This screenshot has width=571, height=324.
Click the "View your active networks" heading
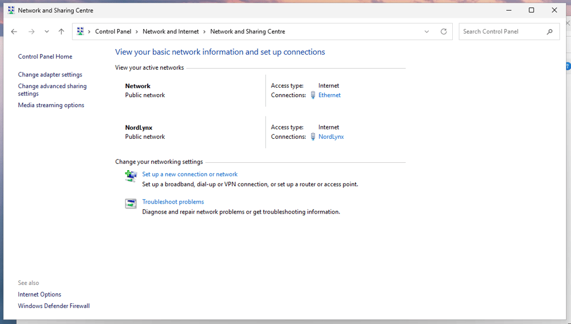click(149, 67)
